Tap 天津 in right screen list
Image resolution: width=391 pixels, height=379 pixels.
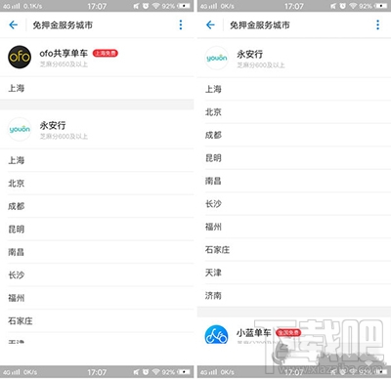294,273
